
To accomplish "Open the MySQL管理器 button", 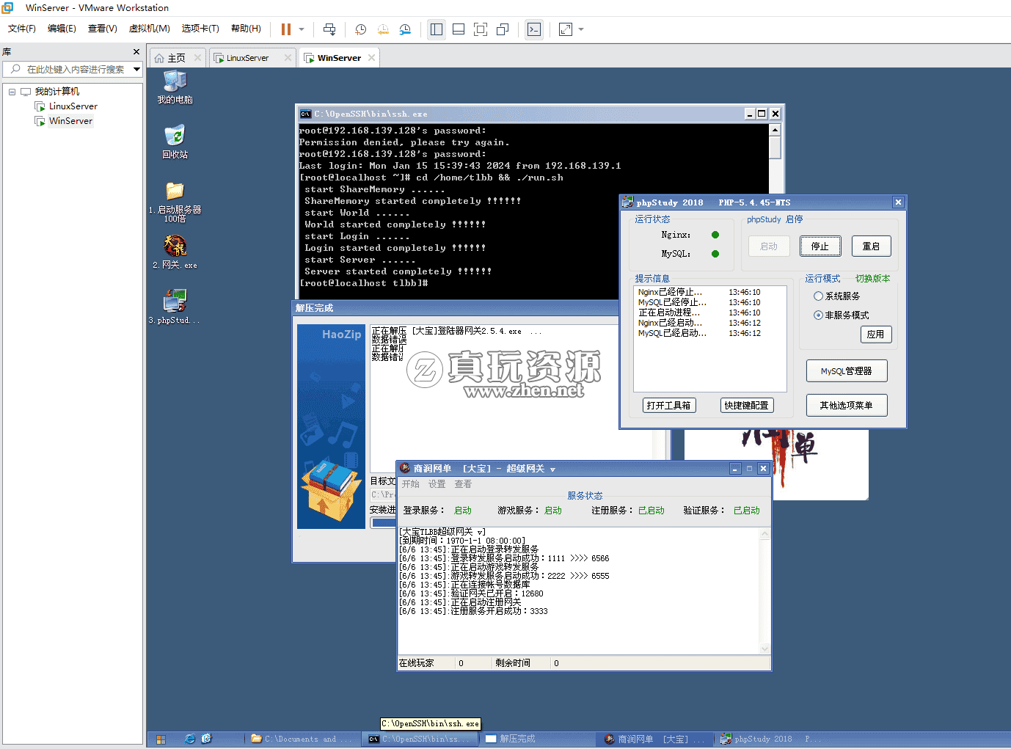I will [x=847, y=371].
